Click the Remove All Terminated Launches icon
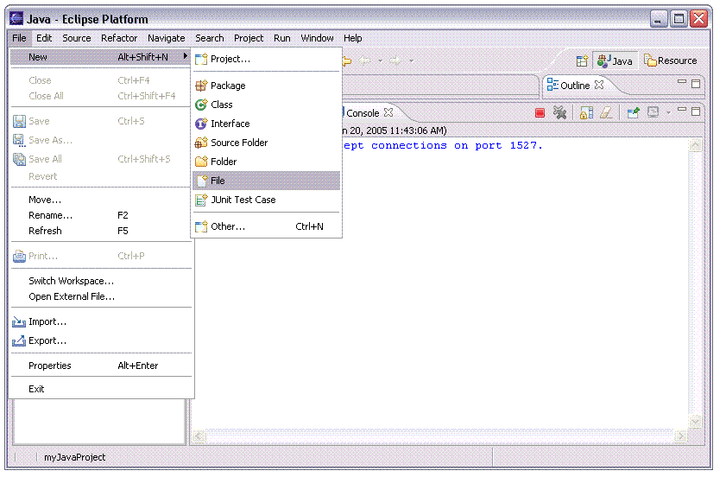726x496 pixels. tap(559, 113)
